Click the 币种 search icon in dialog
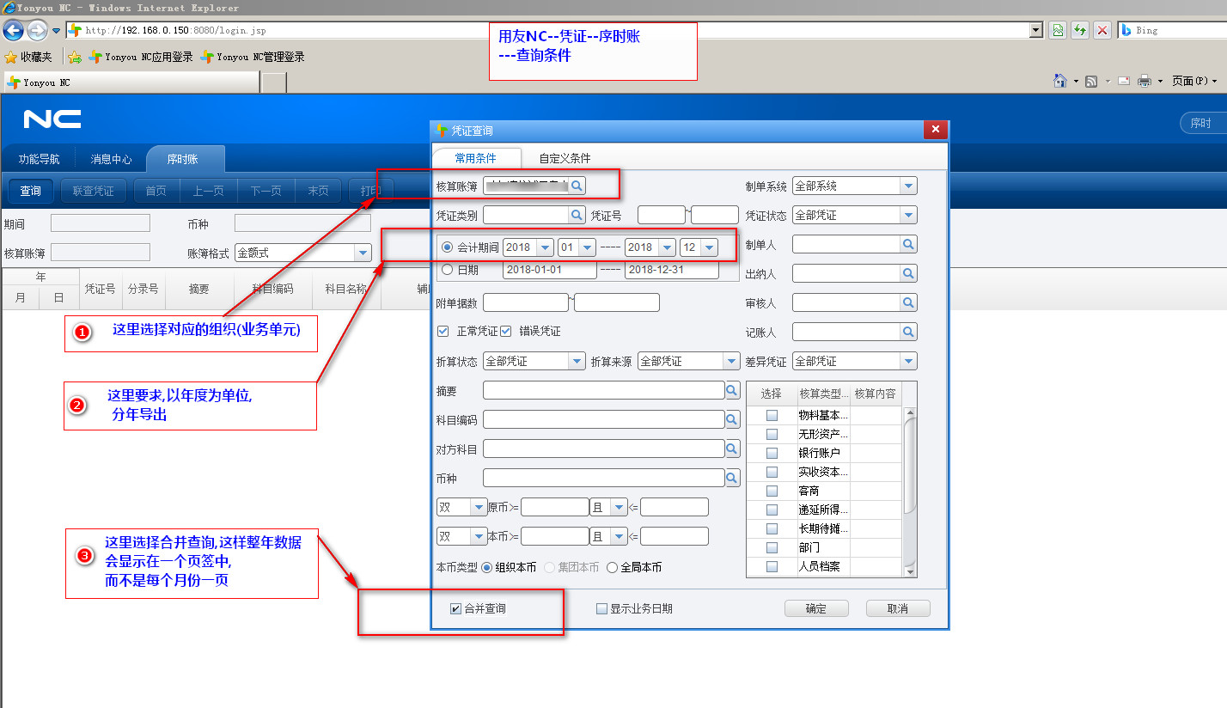Image resolution: width=1227 pixels, height=708 pixels. [x=732, y=478]
